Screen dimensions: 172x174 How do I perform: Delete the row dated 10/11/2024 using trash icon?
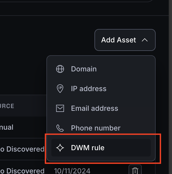pyautogui.click(x=135, y=170)
